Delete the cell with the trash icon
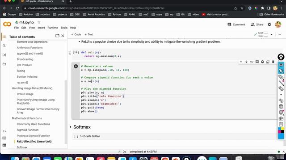This screenshot has width=286, height=160. click(273, 62)
